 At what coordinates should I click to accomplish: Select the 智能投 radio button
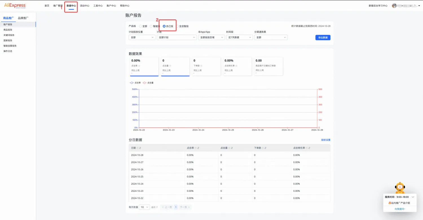tap(151, 26)
